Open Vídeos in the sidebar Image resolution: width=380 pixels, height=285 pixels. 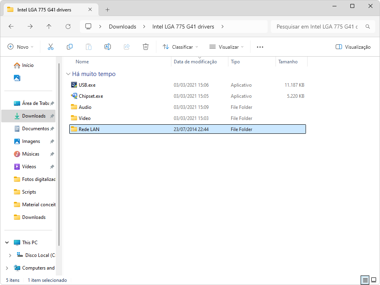[28, 167]
